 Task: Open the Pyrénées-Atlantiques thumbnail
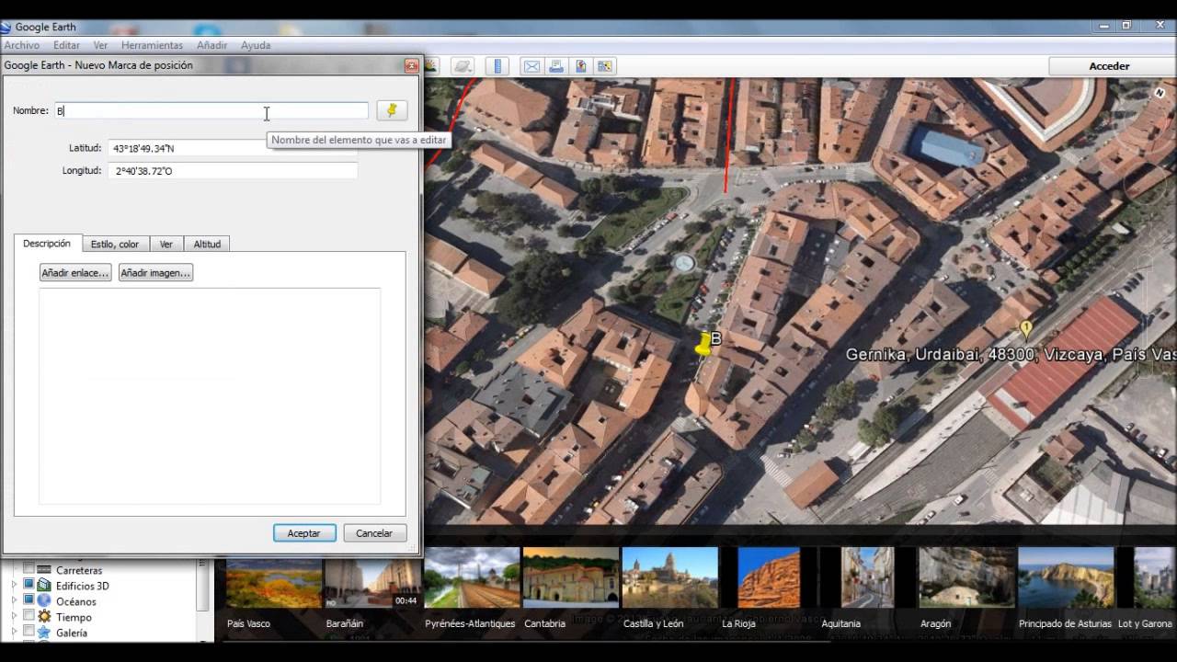click(x=472, y=578)
